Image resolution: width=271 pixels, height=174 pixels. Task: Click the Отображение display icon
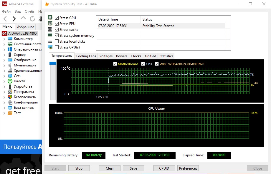10,60
